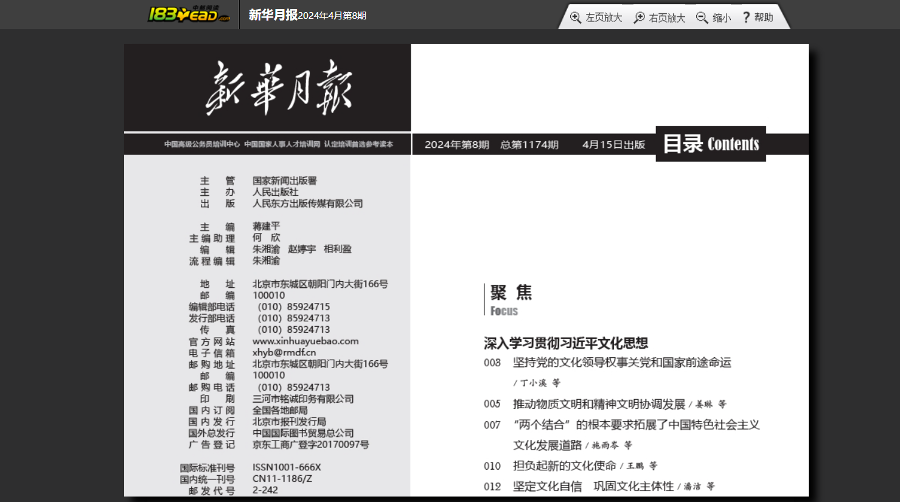
Task: Click assistant editor name 何 欣
Action: (x=267, y=238)
